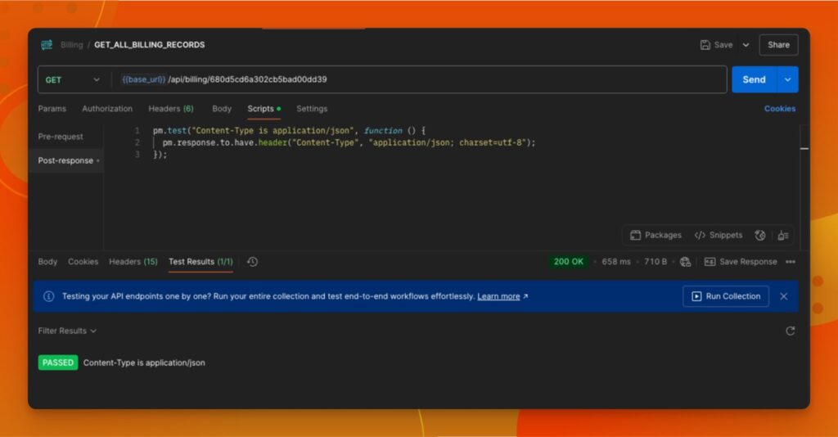The height and width of the screenshot is (437, 838).
Task: Click the PASSED badge
Action: [58, 363]
